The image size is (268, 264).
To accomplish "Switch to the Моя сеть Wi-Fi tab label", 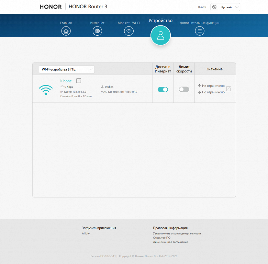I will click(129, 23).
